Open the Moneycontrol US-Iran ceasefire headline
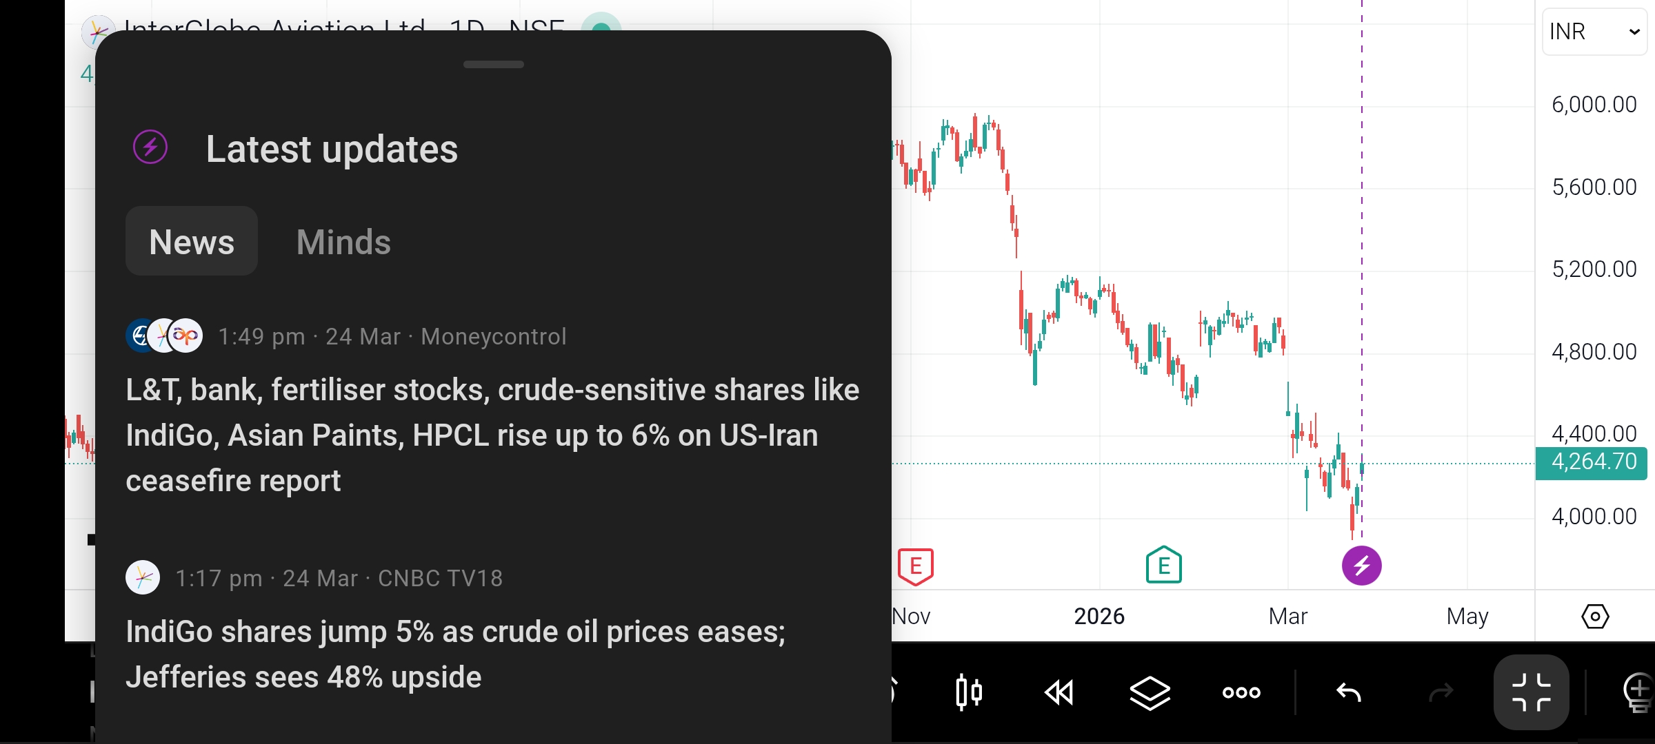Image resolution: width=1655 pixels, height=744 pixels. click(492, 435)
